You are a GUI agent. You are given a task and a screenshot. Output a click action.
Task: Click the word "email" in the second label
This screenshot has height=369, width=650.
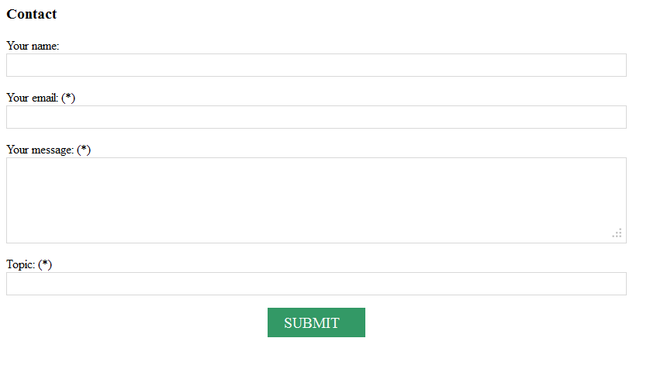point(44,98)
